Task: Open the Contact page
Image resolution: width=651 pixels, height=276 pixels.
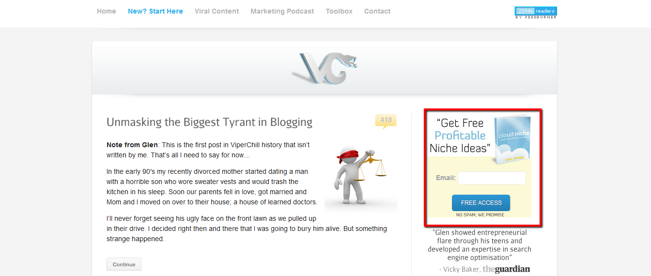Action: click(377, 11)
